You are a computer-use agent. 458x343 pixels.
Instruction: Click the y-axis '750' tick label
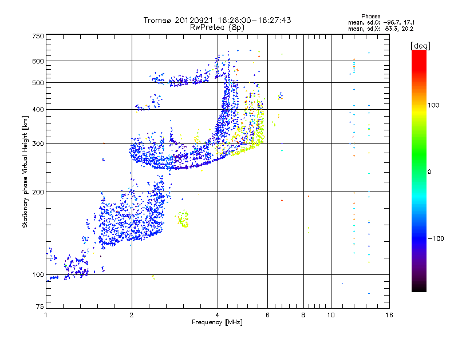(38, 36)
